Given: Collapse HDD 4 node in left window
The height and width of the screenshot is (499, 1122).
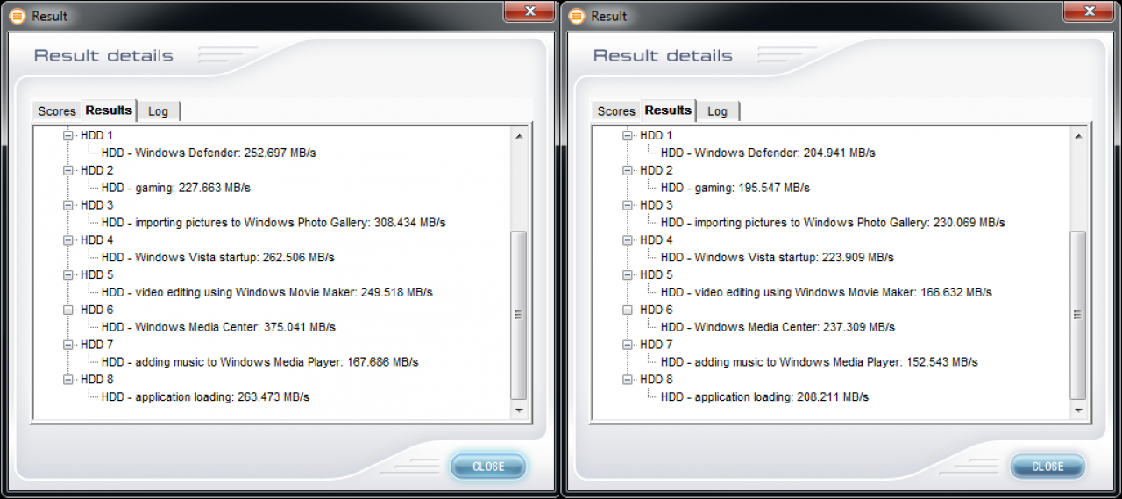Looking at the screenshot, I should tap(68, 240).
